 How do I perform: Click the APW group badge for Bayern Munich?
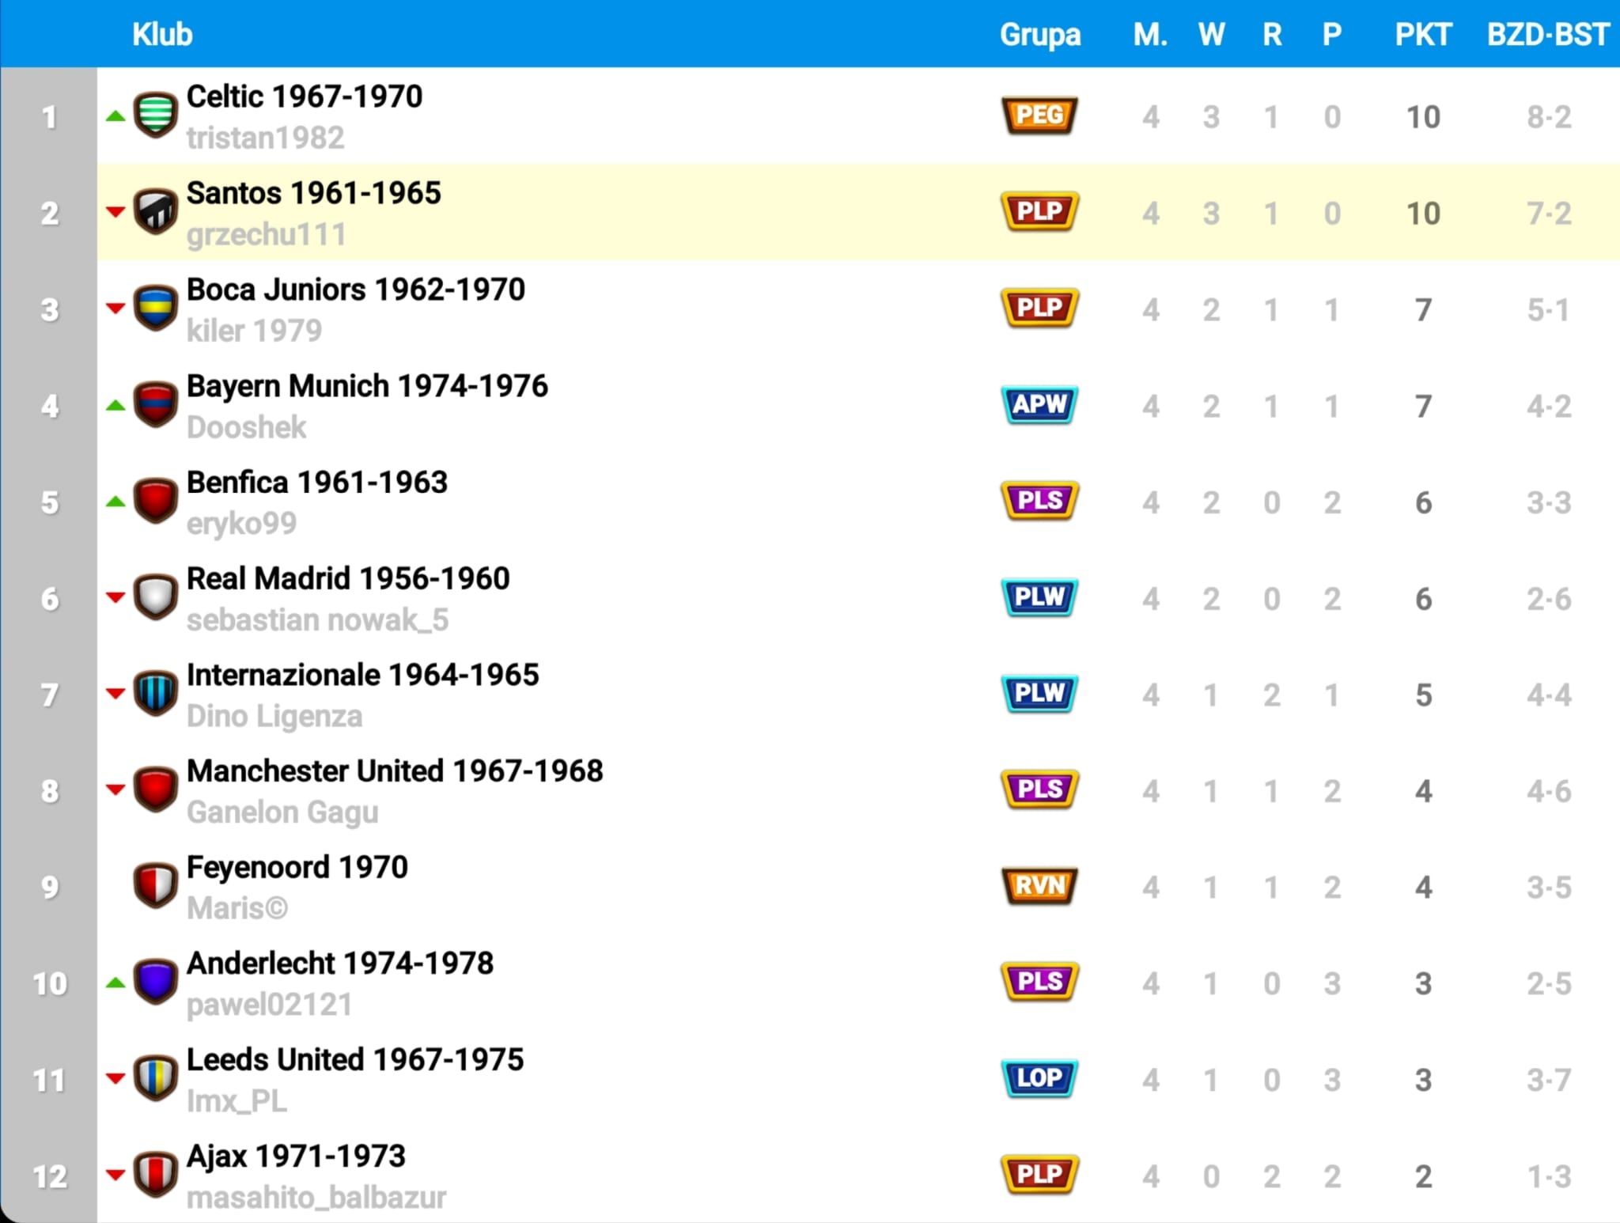pos(1039,405)
